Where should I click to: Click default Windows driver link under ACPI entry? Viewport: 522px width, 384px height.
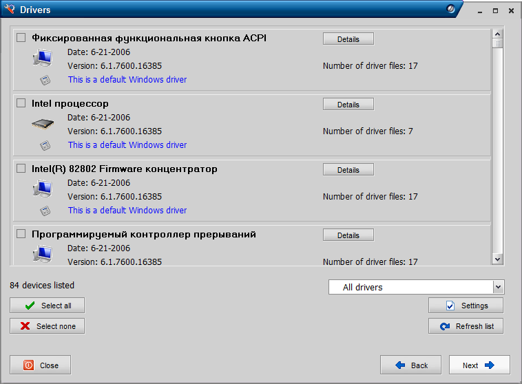127,80
